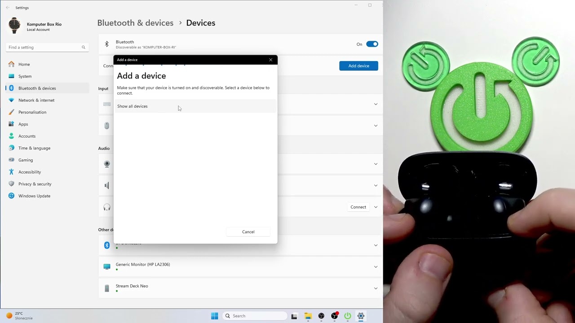The height and width of the screenshot is (323, 575).
Task: Open the Windows Start menu
Action: (x=214, y=316)
